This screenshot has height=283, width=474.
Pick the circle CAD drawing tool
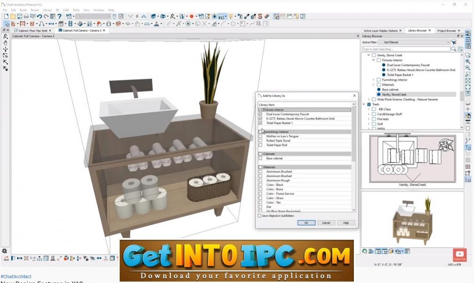click(x=233, y=23)
